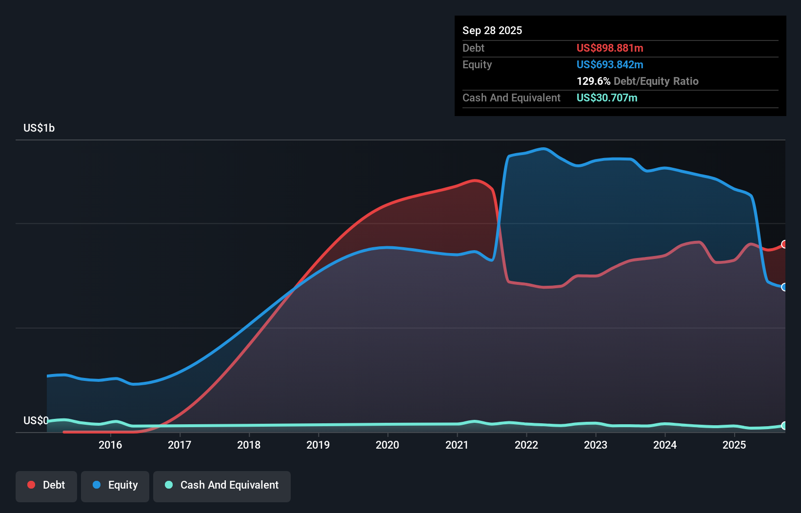Viewport: 801px width, 513px height.
Task: Click the 2018 x-axis label
Action: pos(249,445)
